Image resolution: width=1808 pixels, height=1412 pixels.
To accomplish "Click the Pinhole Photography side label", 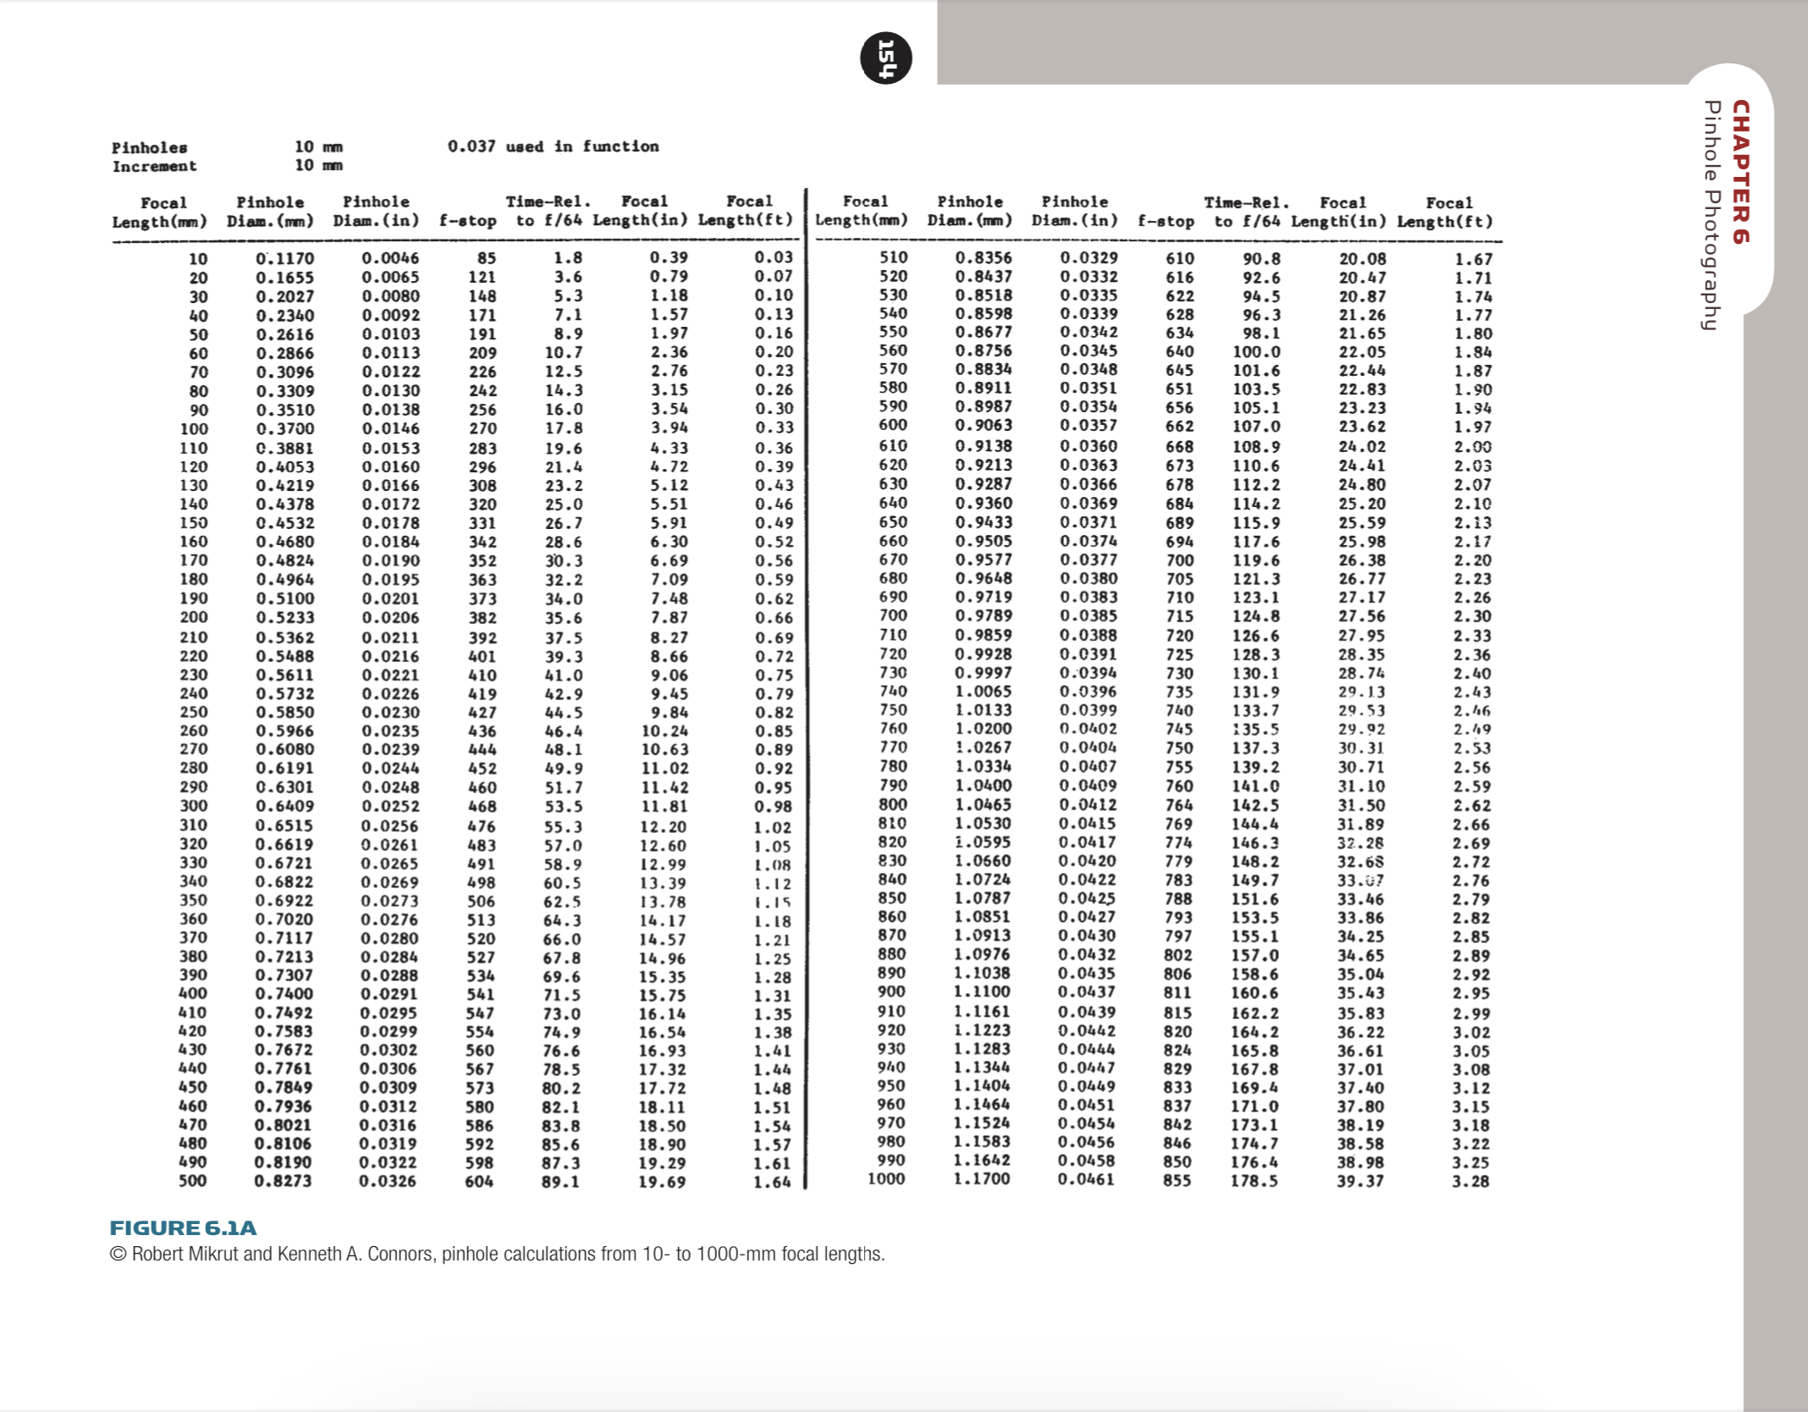I will [x=1712, y=215].
